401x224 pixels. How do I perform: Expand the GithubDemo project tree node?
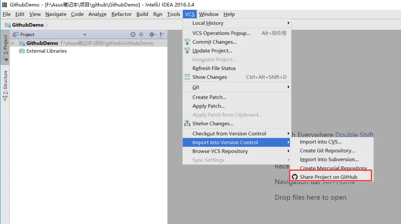(x=13, y=43)
